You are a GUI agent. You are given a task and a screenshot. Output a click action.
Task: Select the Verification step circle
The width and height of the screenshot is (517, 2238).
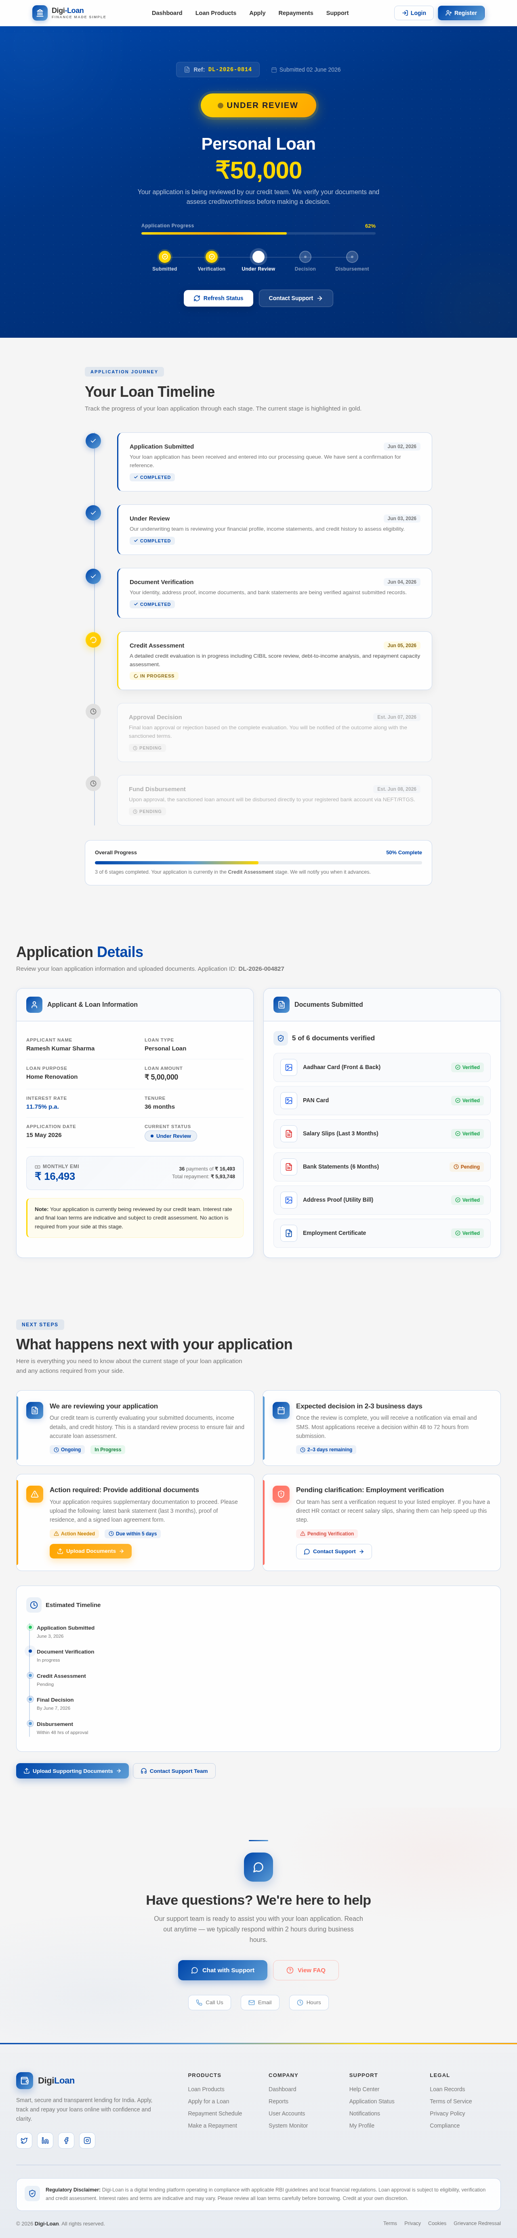point(212,257)
